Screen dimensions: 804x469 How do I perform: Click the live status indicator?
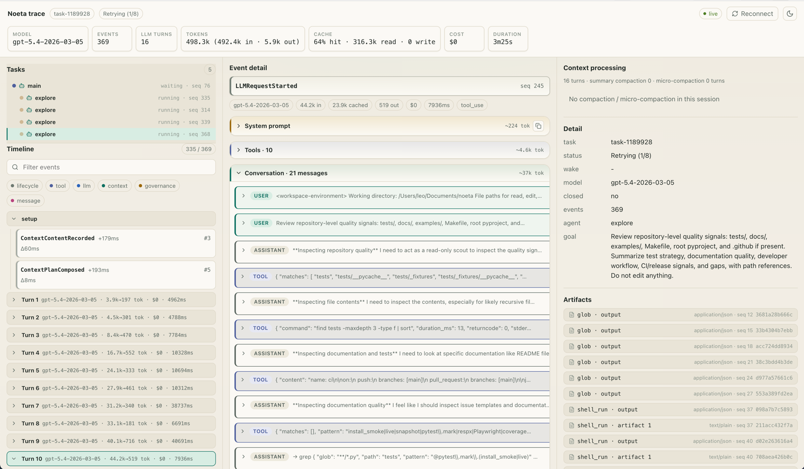(710, 13)
